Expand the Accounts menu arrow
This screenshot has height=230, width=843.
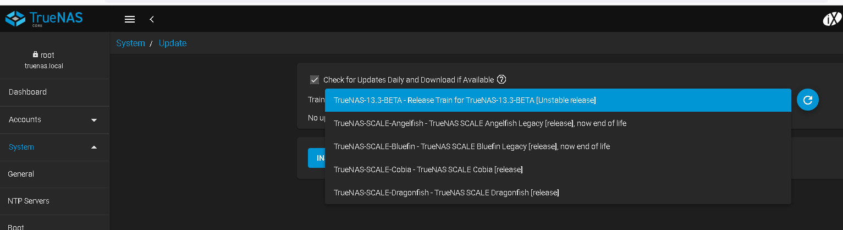click(x=94, y=120)
